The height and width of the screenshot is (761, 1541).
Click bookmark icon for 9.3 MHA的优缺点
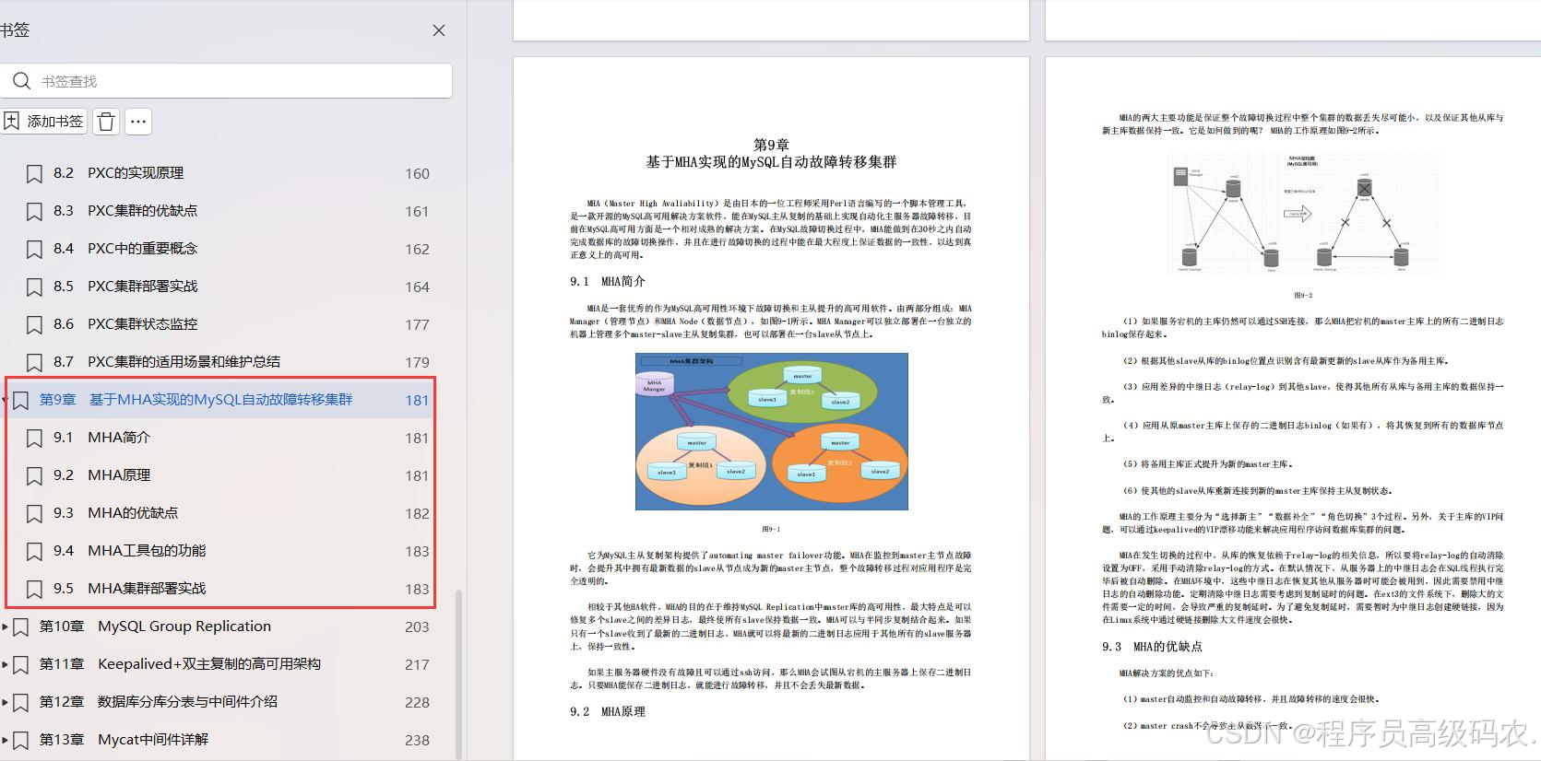34,513
